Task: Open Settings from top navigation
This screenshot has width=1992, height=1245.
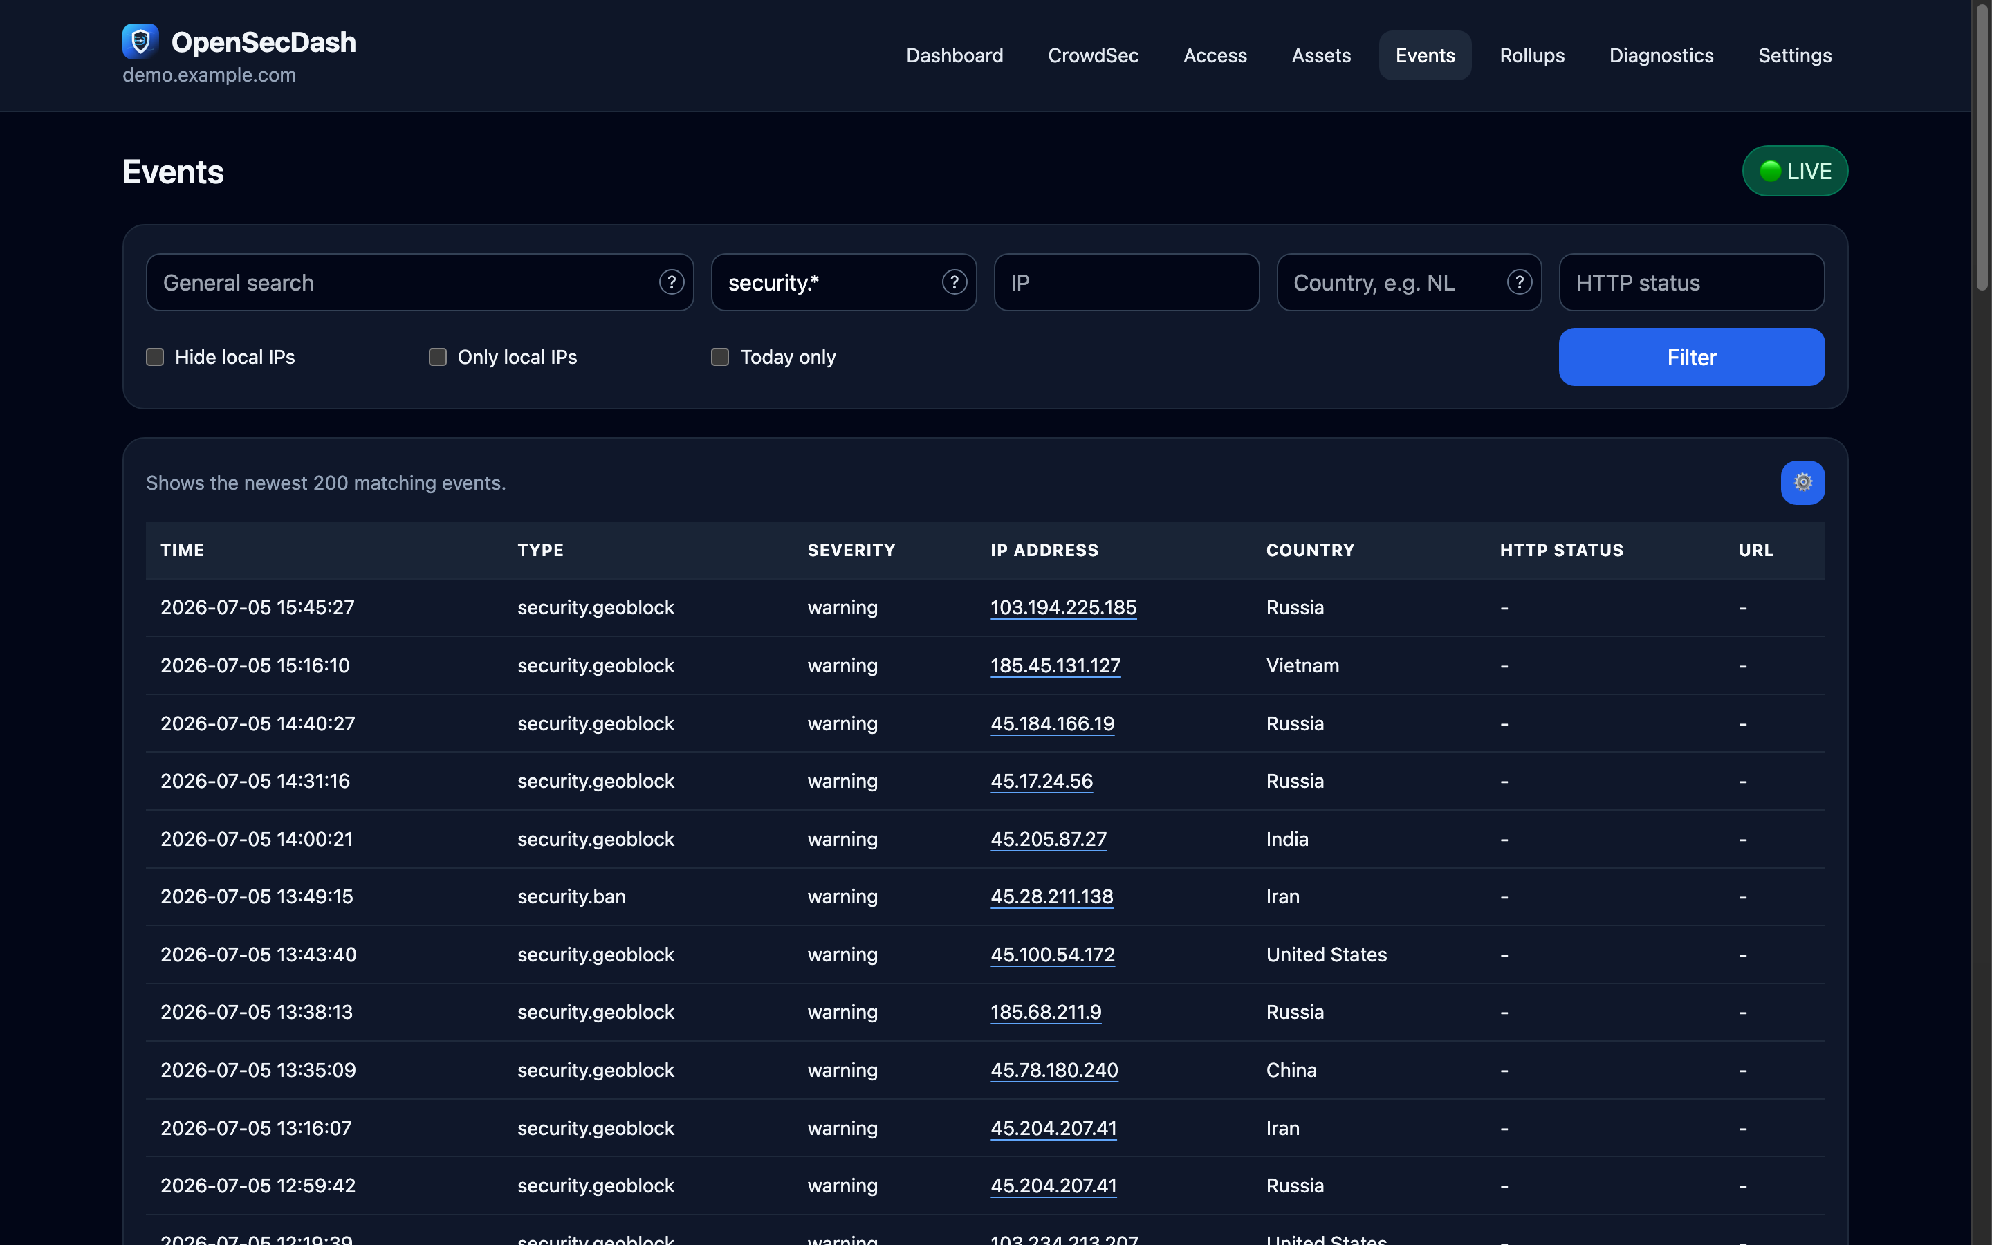Action: tap(1794, 55)
